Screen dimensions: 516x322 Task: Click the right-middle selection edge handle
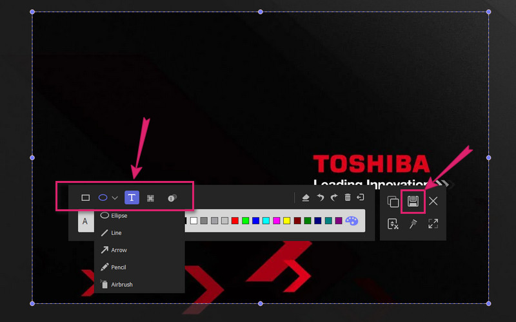tap(489, 158)
